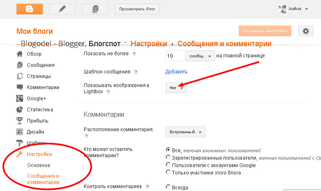321x191 pixels.
Task: Open the gear settings menu
Action: (306, 31)
